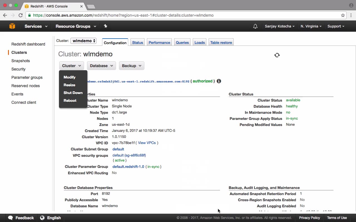Switch to the Status tab
356x222 pixels.
click(138, 42)
